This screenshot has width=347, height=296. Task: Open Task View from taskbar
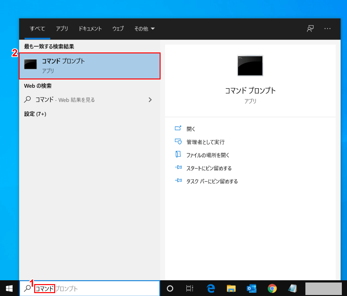click(190, 288)
